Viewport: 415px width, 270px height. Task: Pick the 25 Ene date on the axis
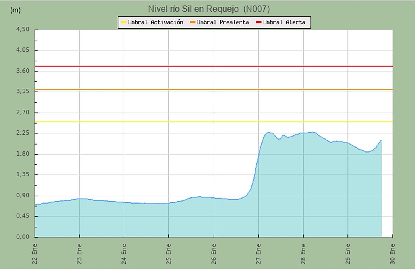pos(168,254)
